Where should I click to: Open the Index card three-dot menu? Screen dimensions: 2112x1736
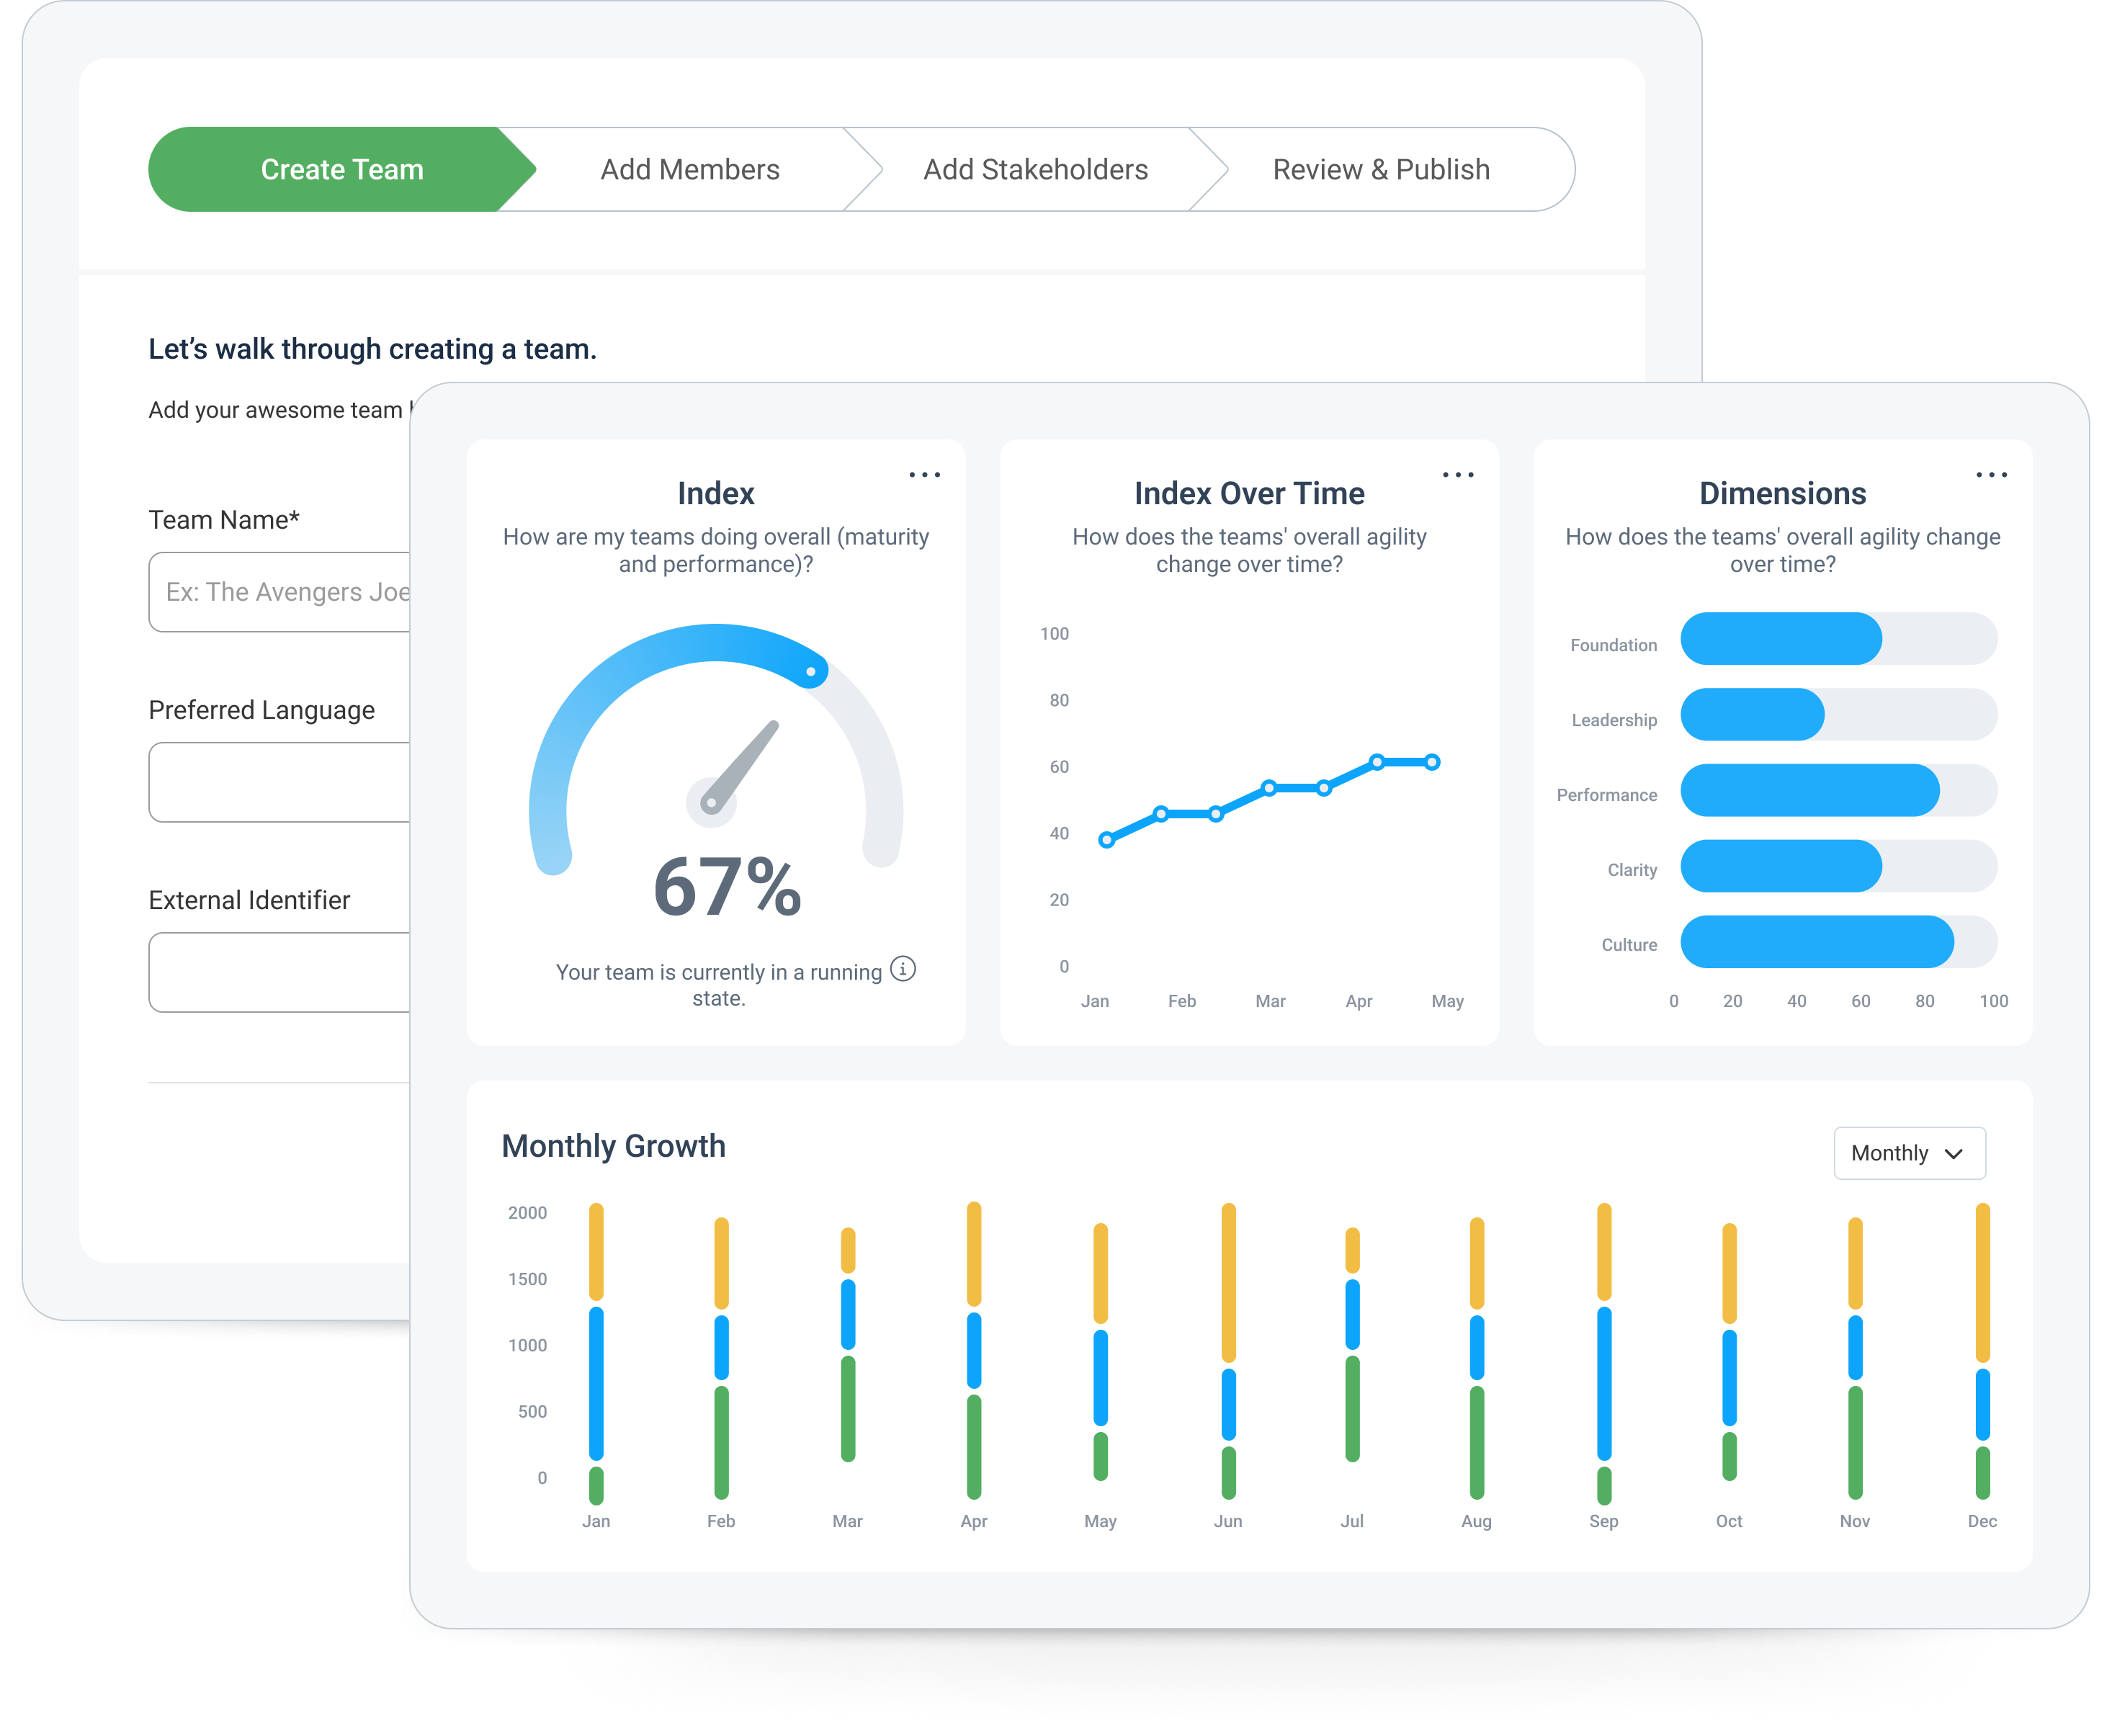pyautogui.click(x=924, y=475)
